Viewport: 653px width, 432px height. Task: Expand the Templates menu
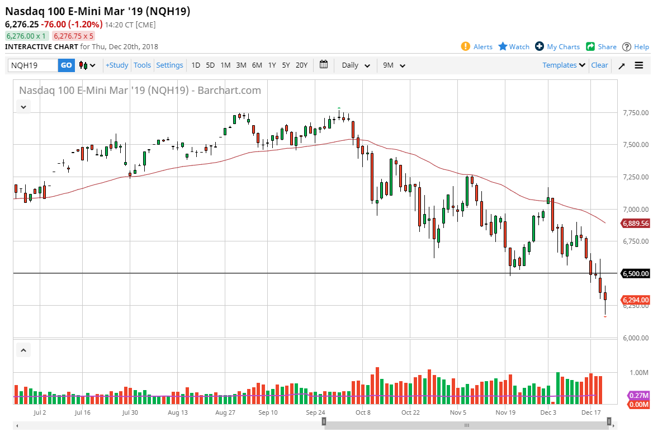coord(562,65)
